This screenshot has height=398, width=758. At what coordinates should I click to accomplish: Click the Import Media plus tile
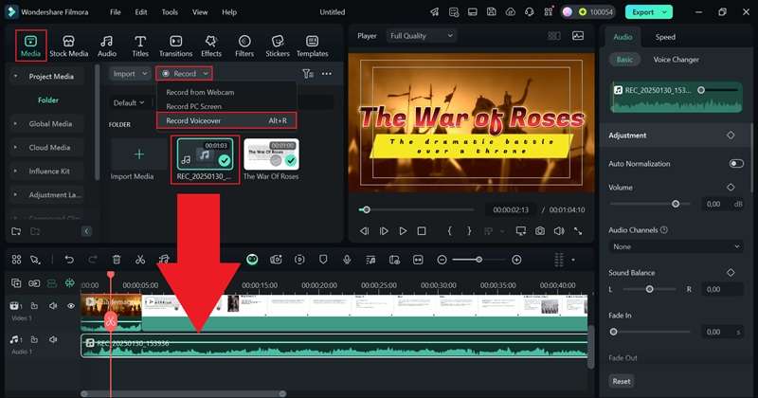[x=138, y=154]
